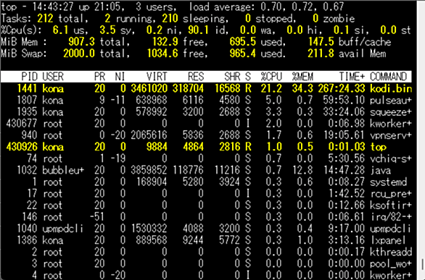The width and height of the screenshot is (425, 280).
Task: Select the kodi.bin process name
Action: tap(391, 89)
